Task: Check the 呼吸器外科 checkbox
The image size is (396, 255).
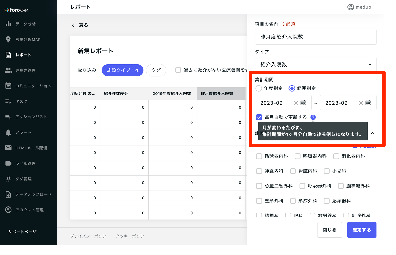Action: pos(302,186)
